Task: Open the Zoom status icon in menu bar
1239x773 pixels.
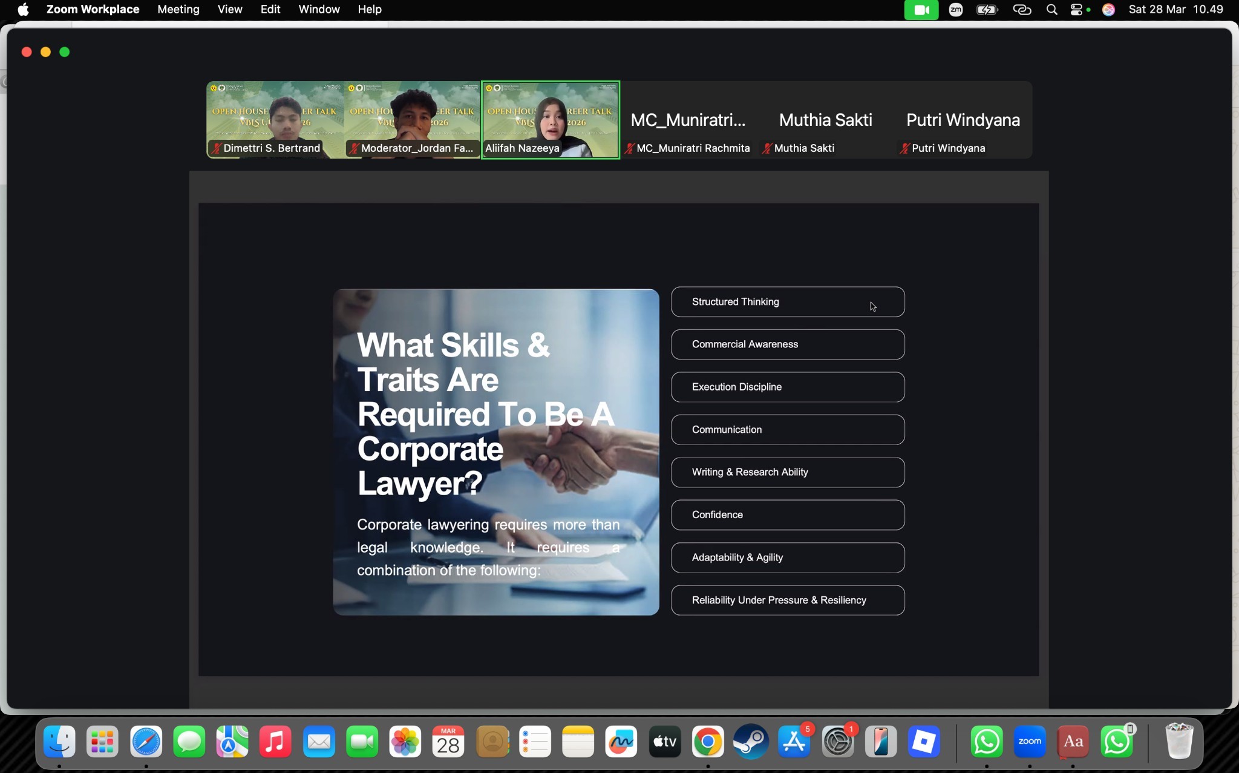Action: pos(956,10)
